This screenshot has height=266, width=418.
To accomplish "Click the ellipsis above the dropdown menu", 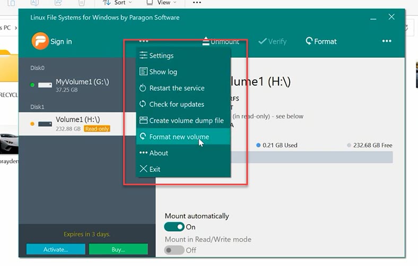I will pos(143,41).
